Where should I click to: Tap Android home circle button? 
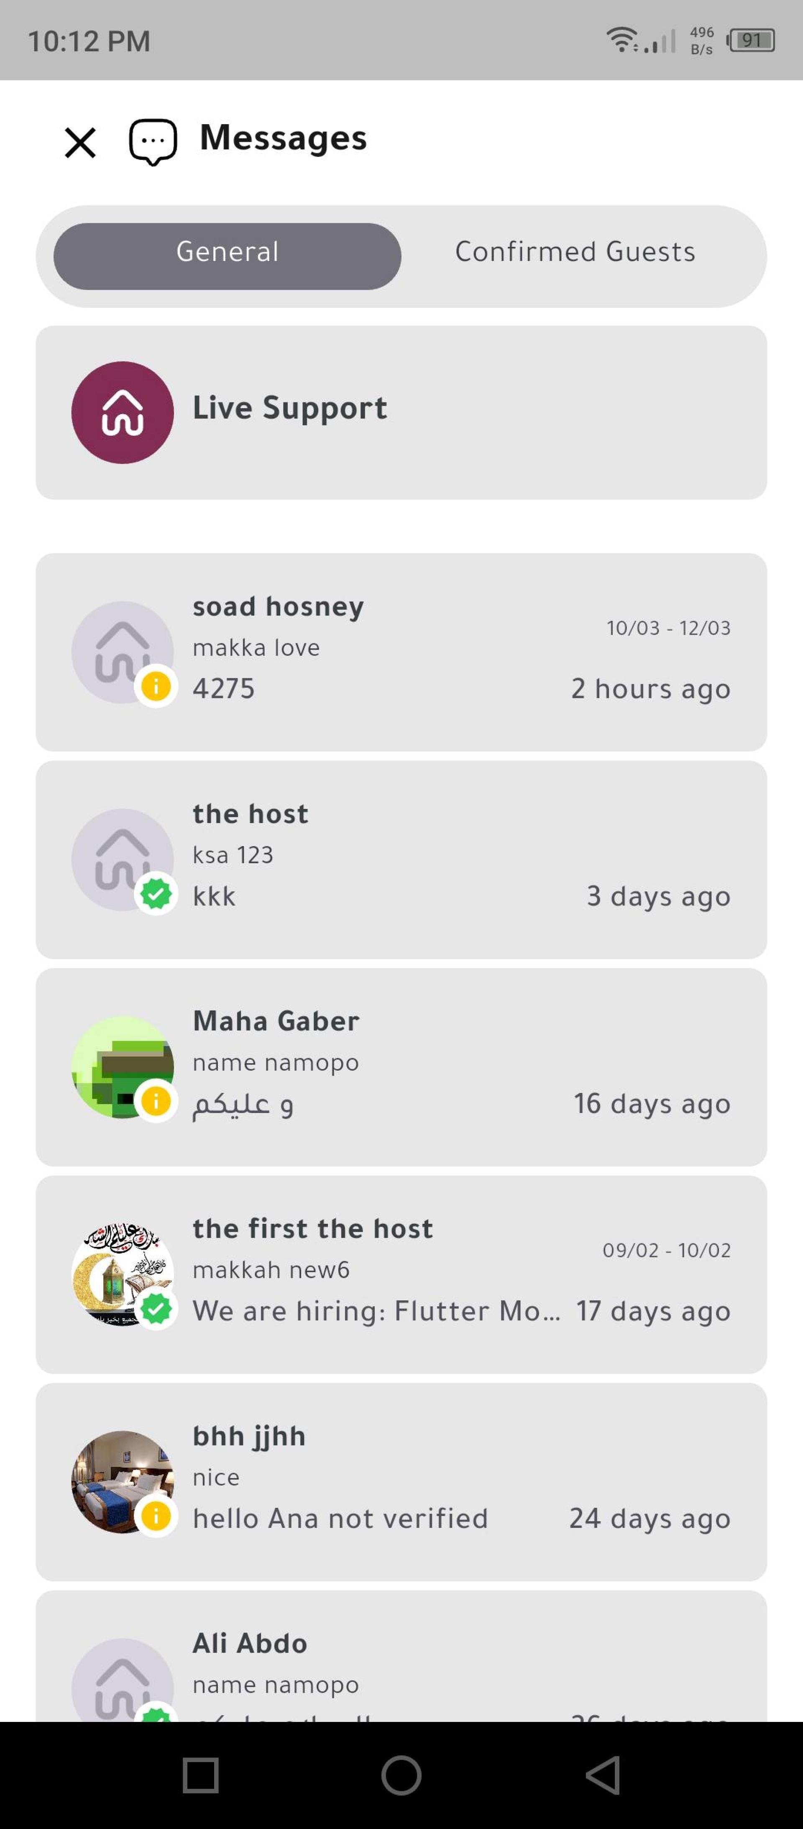(x=401, y=1775)
